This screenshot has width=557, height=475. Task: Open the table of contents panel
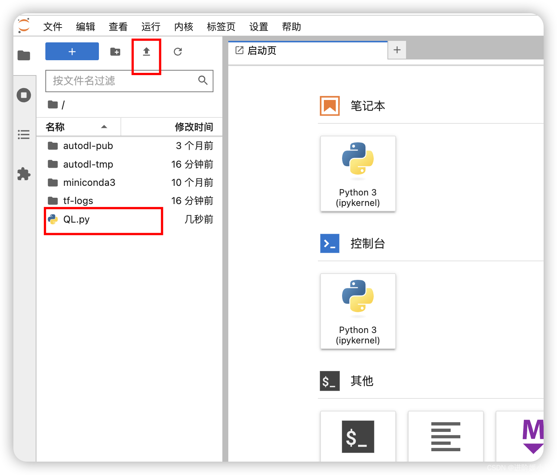(x=24, y=135)
